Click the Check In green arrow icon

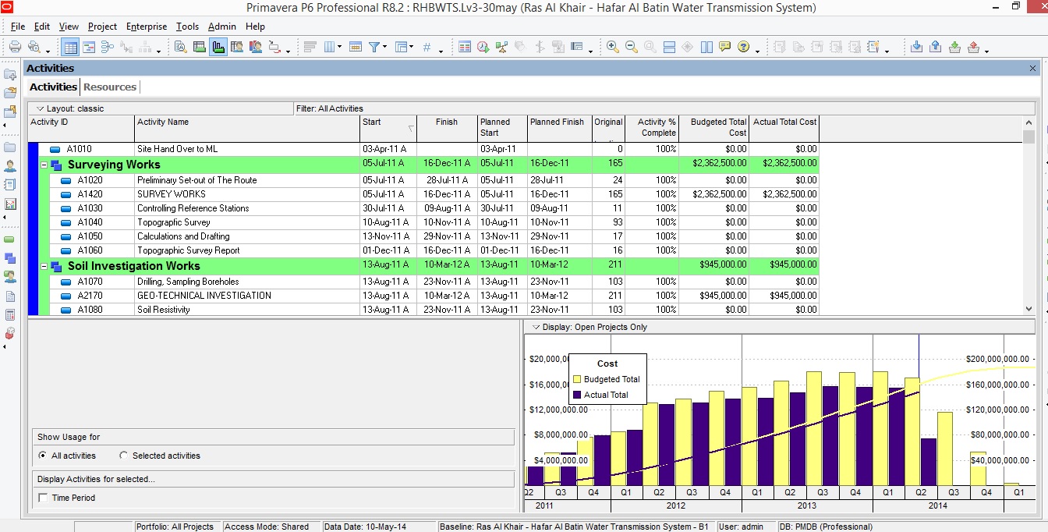click(x=954, y=47)
